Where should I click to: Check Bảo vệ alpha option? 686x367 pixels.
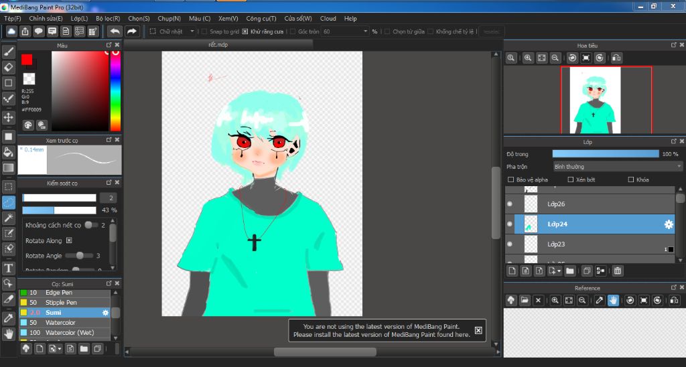tap(510, 179)
